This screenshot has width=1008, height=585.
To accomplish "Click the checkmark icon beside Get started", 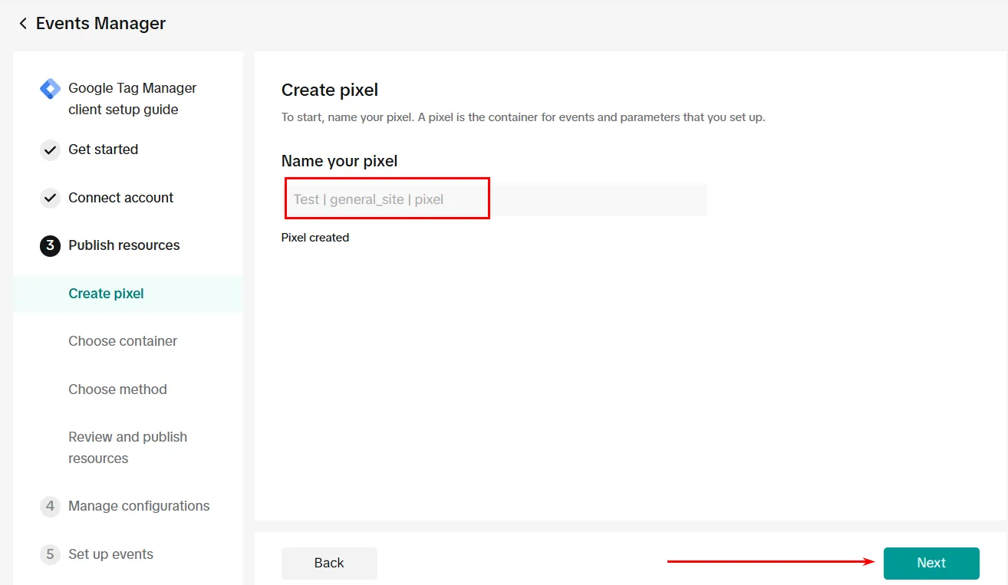I will tap(50, 150).
